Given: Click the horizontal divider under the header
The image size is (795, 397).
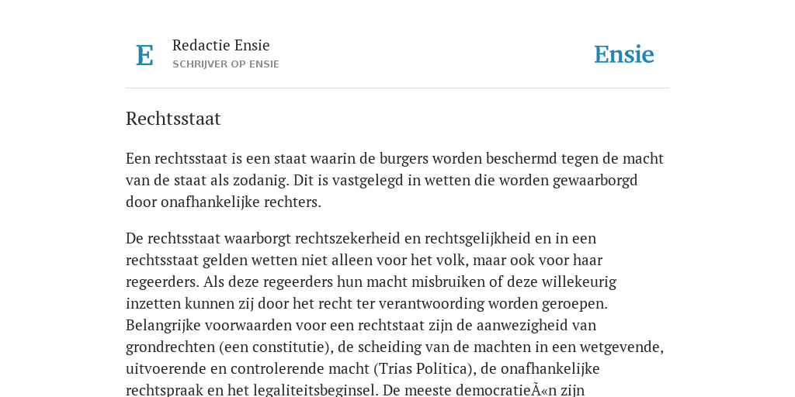Looking at the screenshot, I should tap(397, 88).
